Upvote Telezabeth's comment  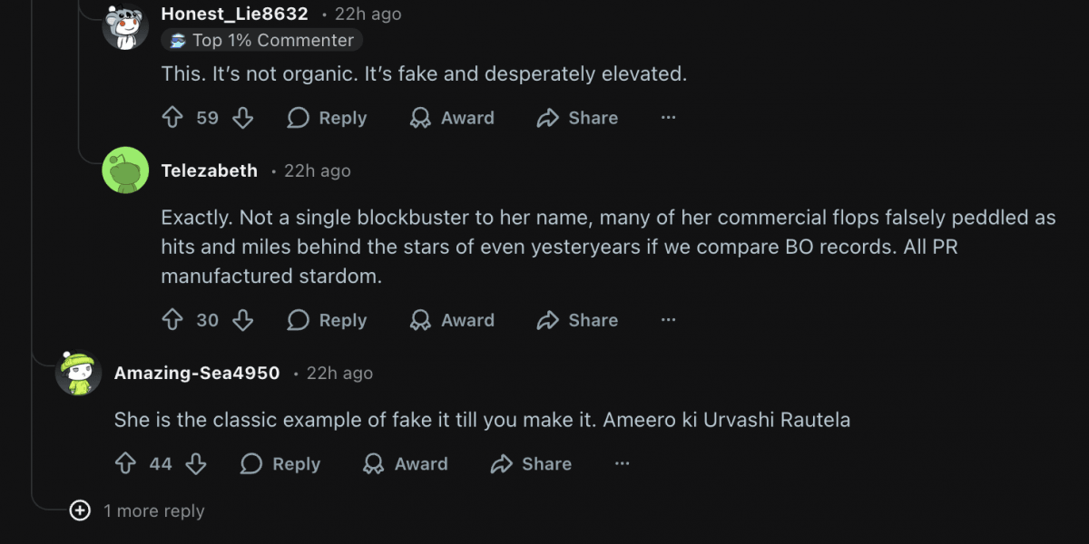coord(172,320)
